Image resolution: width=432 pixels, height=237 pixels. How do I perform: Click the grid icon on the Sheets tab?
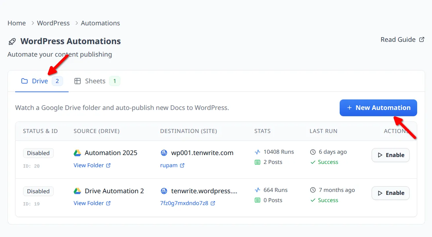[77, 81]
